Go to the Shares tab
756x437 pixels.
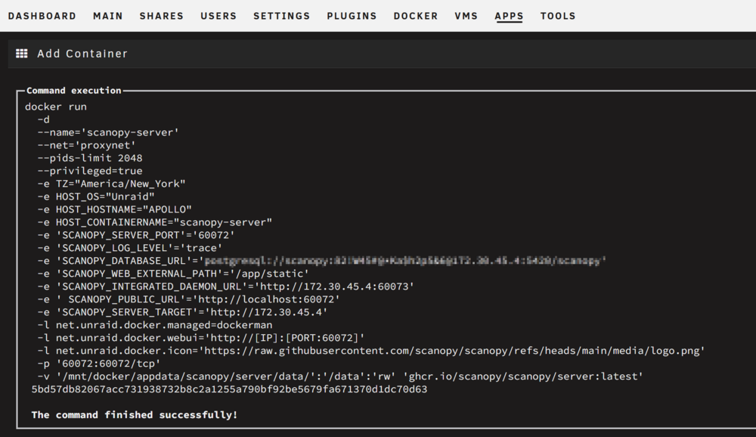coord(162,16)
